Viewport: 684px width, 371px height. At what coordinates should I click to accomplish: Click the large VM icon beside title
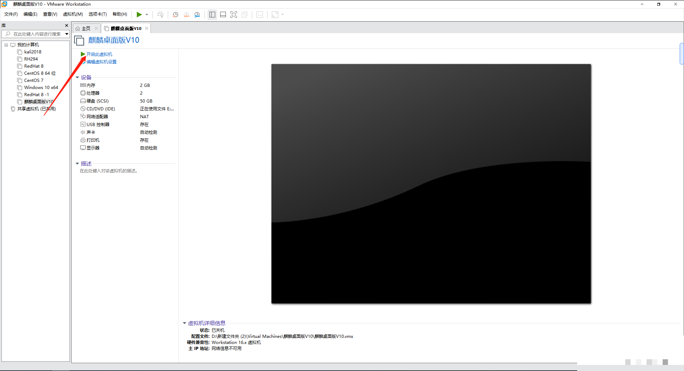tap(79, 40)
